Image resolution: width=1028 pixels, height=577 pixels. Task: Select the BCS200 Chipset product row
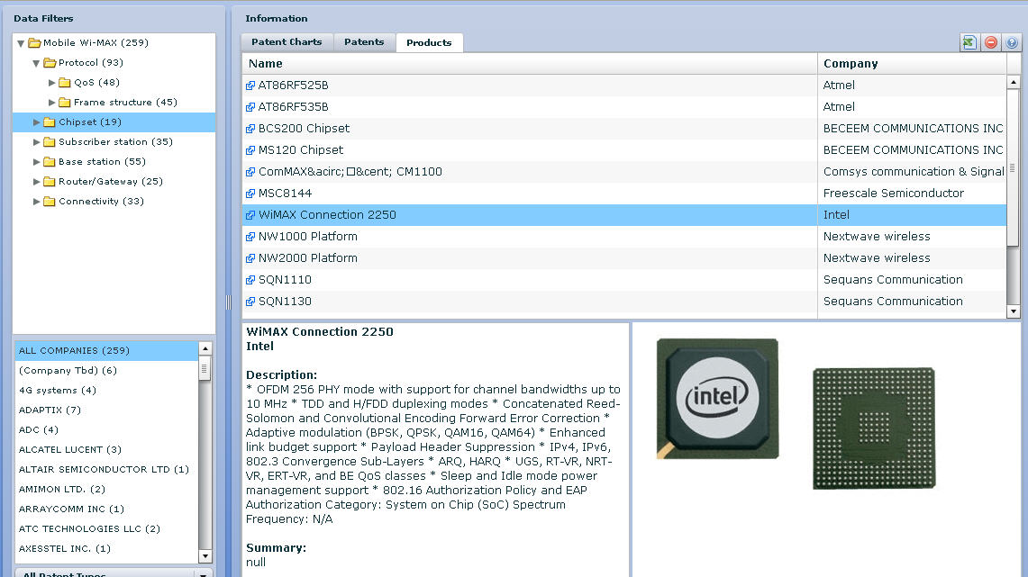pos(304,129)
